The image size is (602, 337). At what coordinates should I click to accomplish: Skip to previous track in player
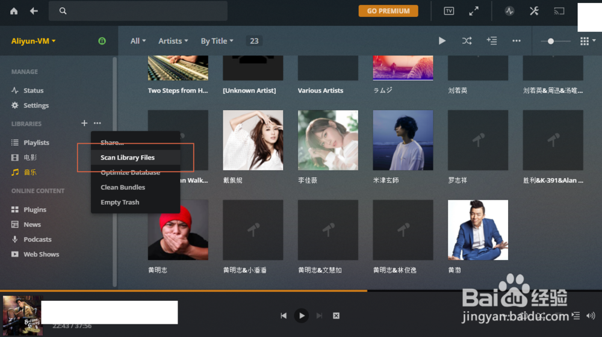[284, 315]
